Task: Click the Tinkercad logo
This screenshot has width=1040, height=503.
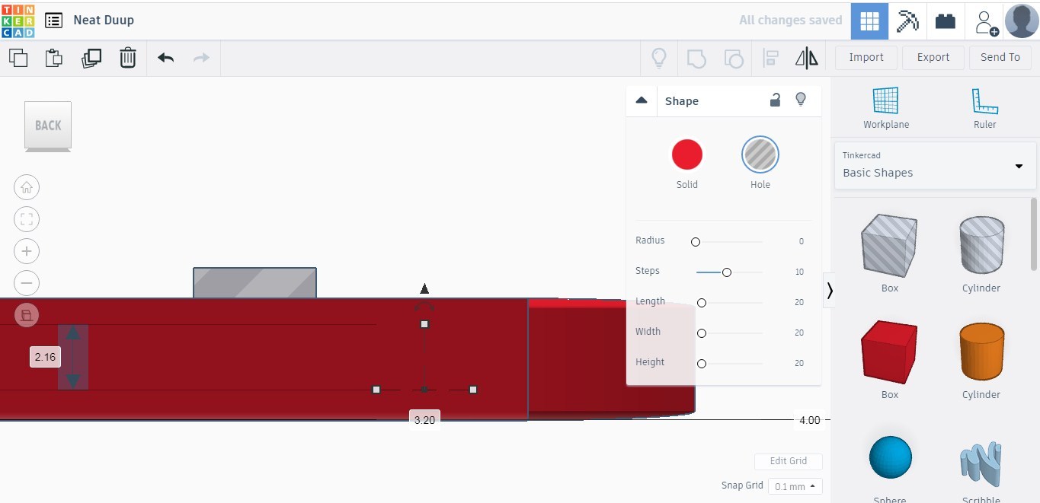Action: pos(18,21)
